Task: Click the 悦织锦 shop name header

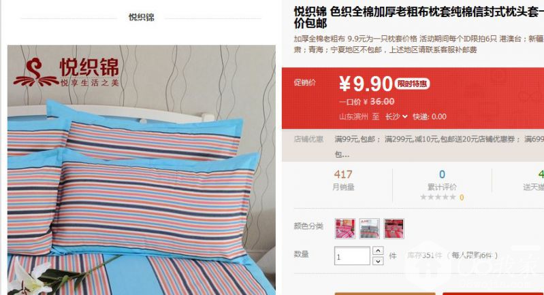Action: [142, 17]
